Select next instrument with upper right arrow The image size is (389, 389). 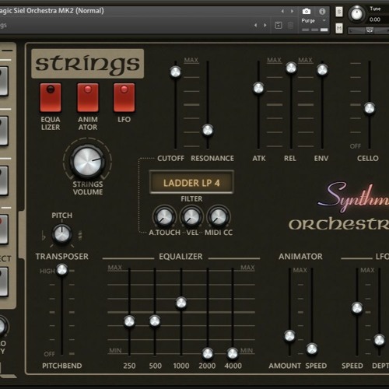pyautogui.click(x=293, y=11)
